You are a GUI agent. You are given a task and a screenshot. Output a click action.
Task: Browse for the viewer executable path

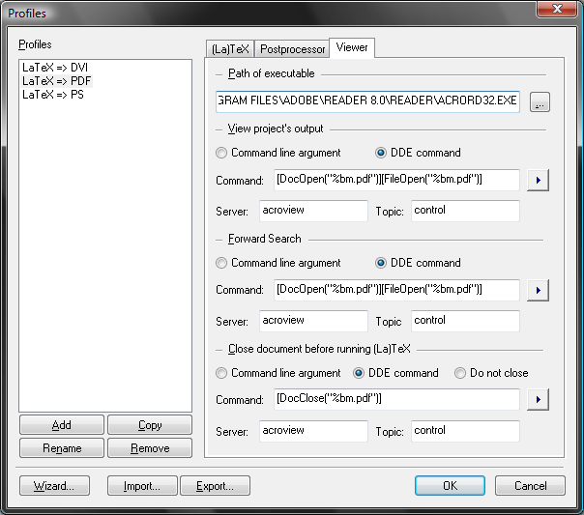(x=540, y=102)
